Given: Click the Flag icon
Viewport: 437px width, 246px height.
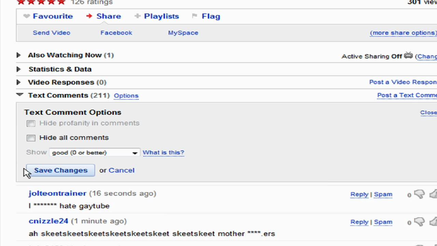Looking at the screenshot, I should (195, 16).
